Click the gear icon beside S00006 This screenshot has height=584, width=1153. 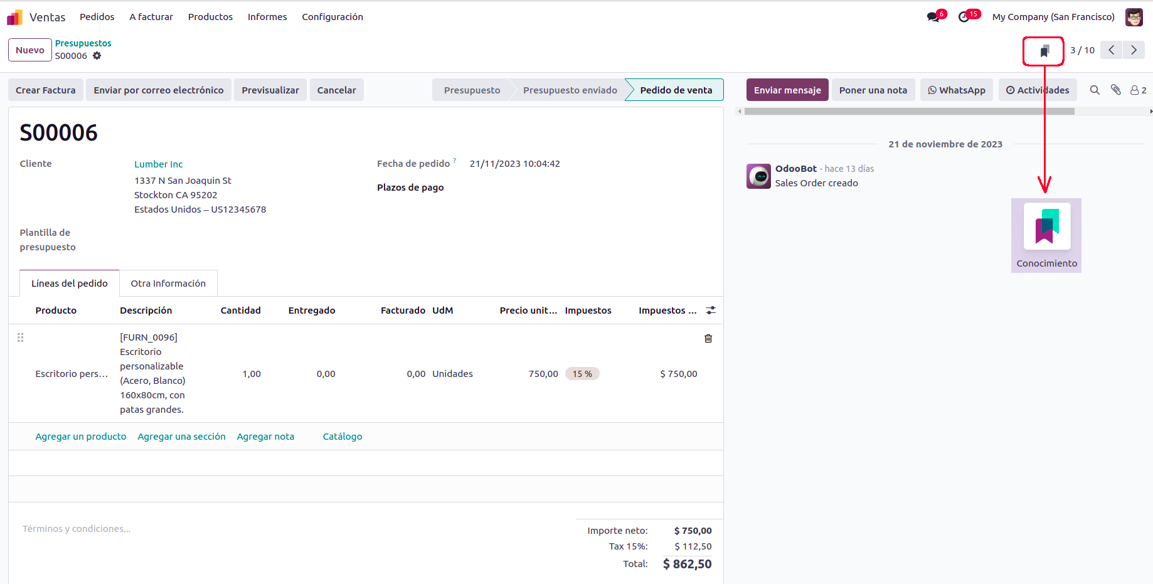97,56
